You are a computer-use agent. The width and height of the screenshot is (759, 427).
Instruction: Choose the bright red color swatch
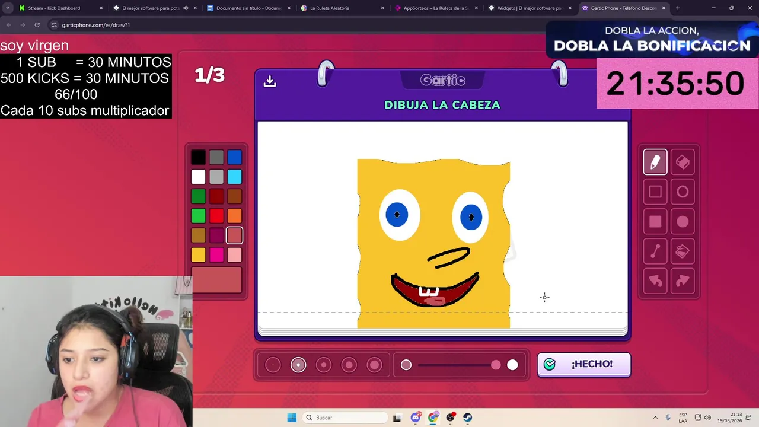point(216,216)
